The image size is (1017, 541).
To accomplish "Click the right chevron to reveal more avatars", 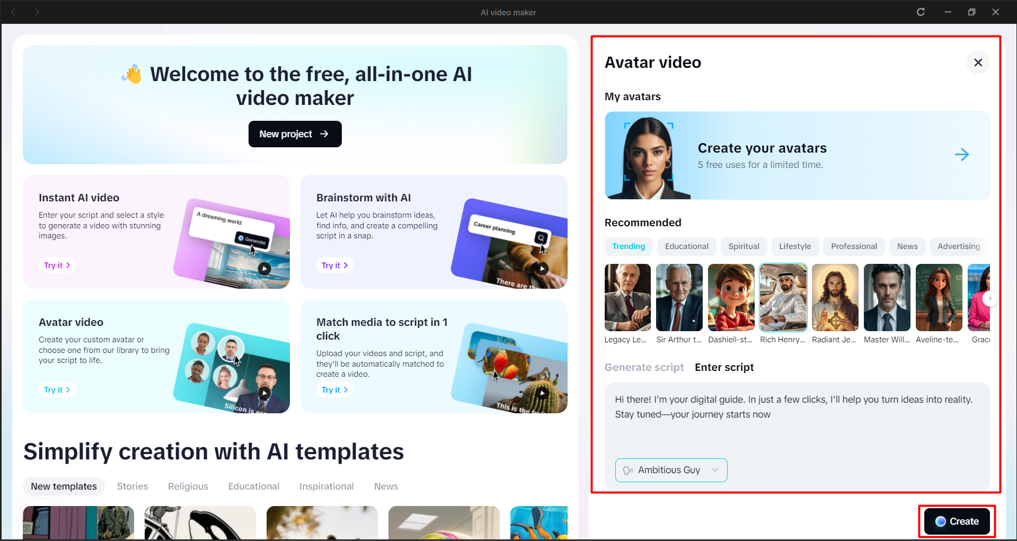I will coord(989,298).
